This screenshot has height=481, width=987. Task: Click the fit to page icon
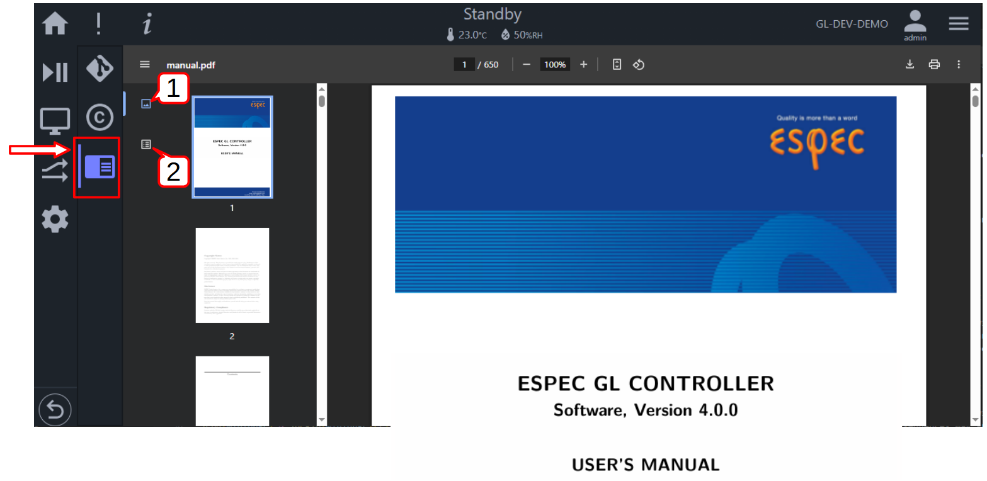[x=617, y=64]
